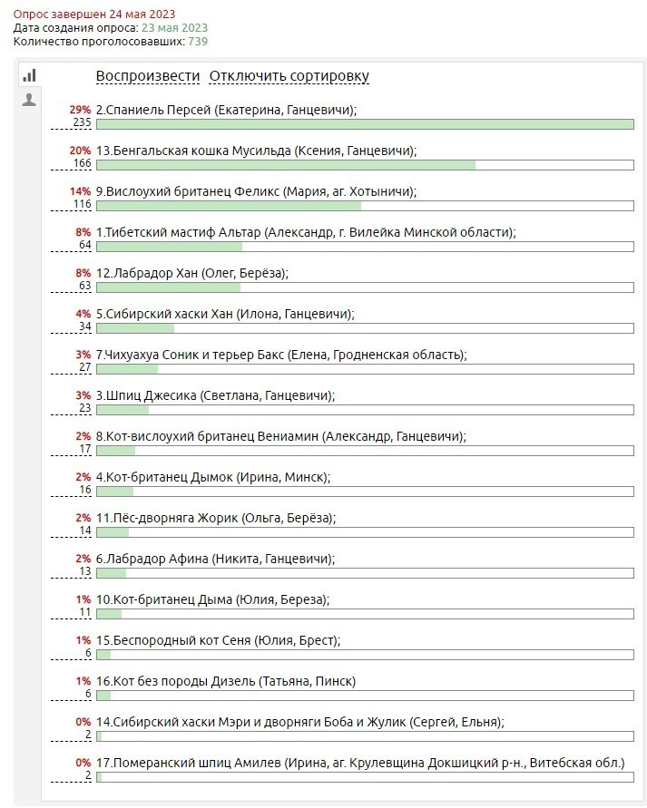Click the vote count 2 for хаски Мэри
The width and height of the screenshot is (647, 808).
click(88, 735)
